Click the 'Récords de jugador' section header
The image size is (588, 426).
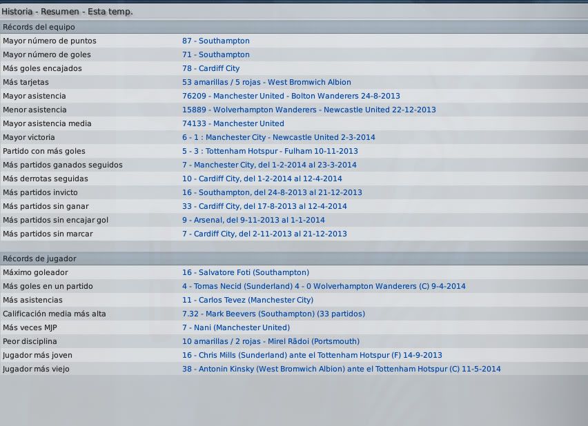click(294, 258)
